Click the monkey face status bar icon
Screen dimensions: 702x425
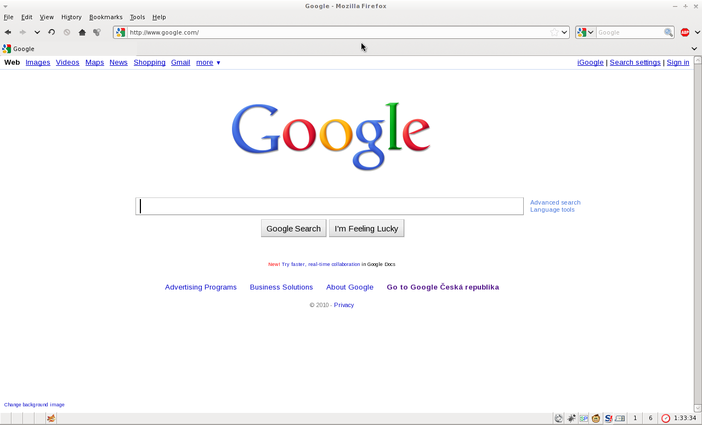[x=596, y=418]
